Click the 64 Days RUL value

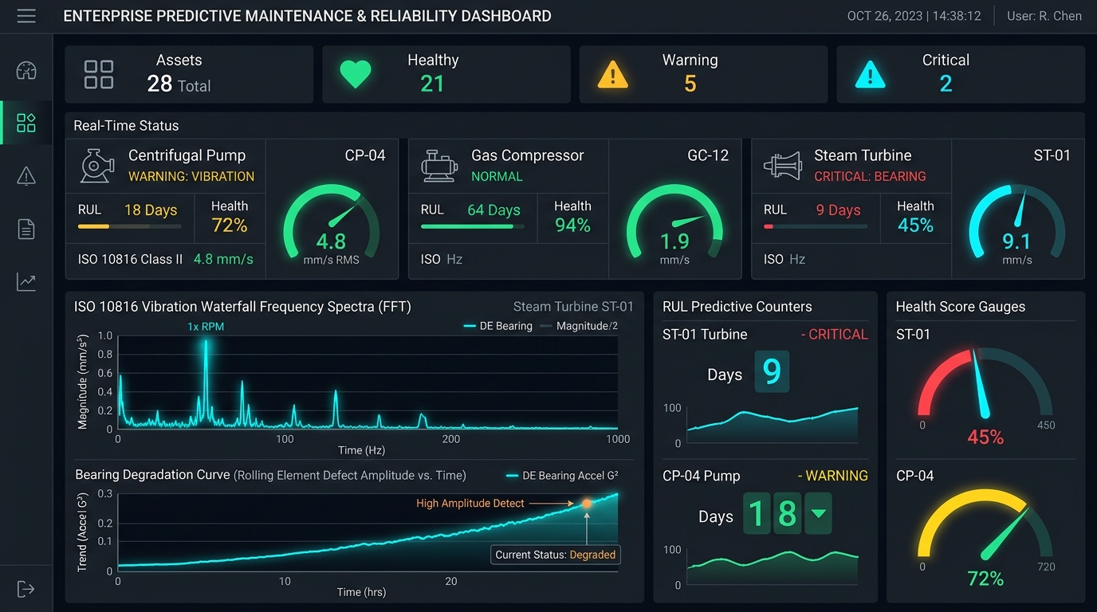(x=493, y=210)
